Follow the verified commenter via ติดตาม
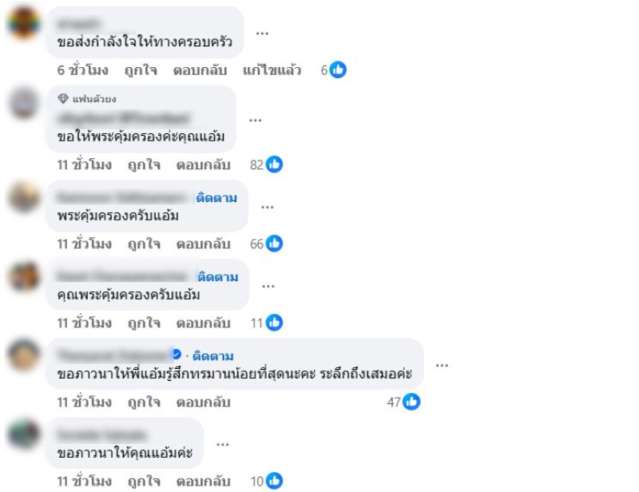Image resolution: width=639 pixels, height=492 pixels. (212, 356)
